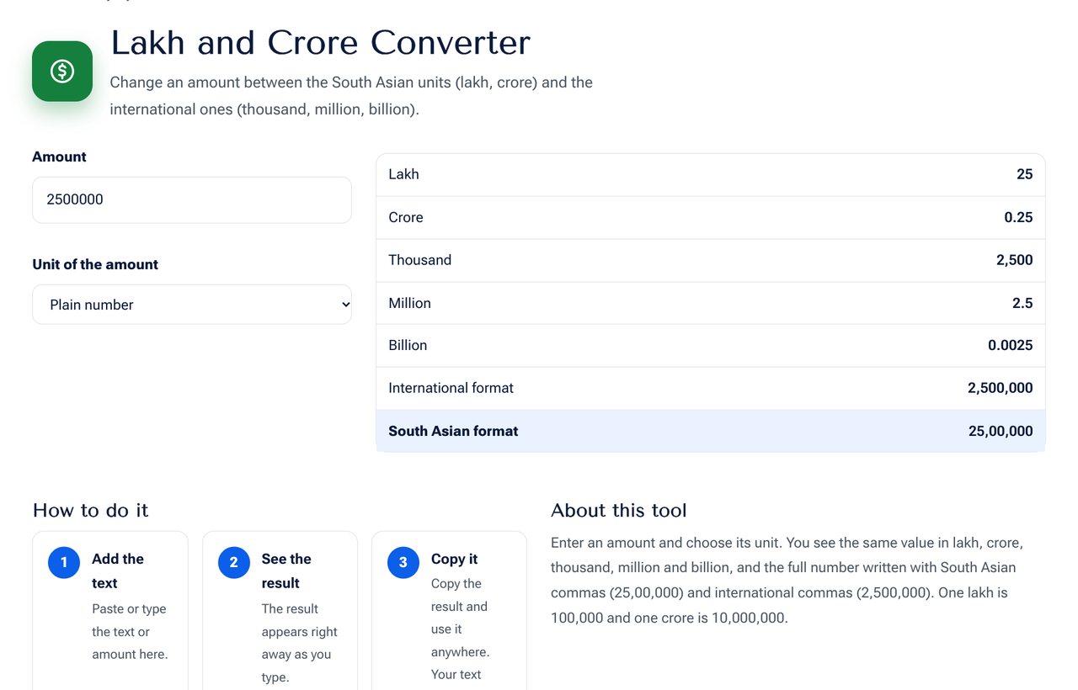The image size is (1078, 690).
Task: Select the Crore result value 0.25
Action: [x=1018, y=217]
